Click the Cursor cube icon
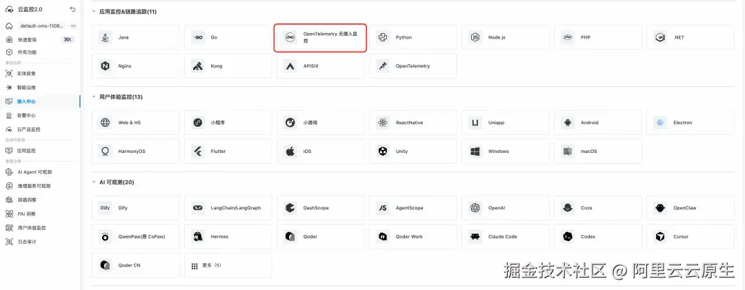 pyautogui.click(x=660, y=236)
